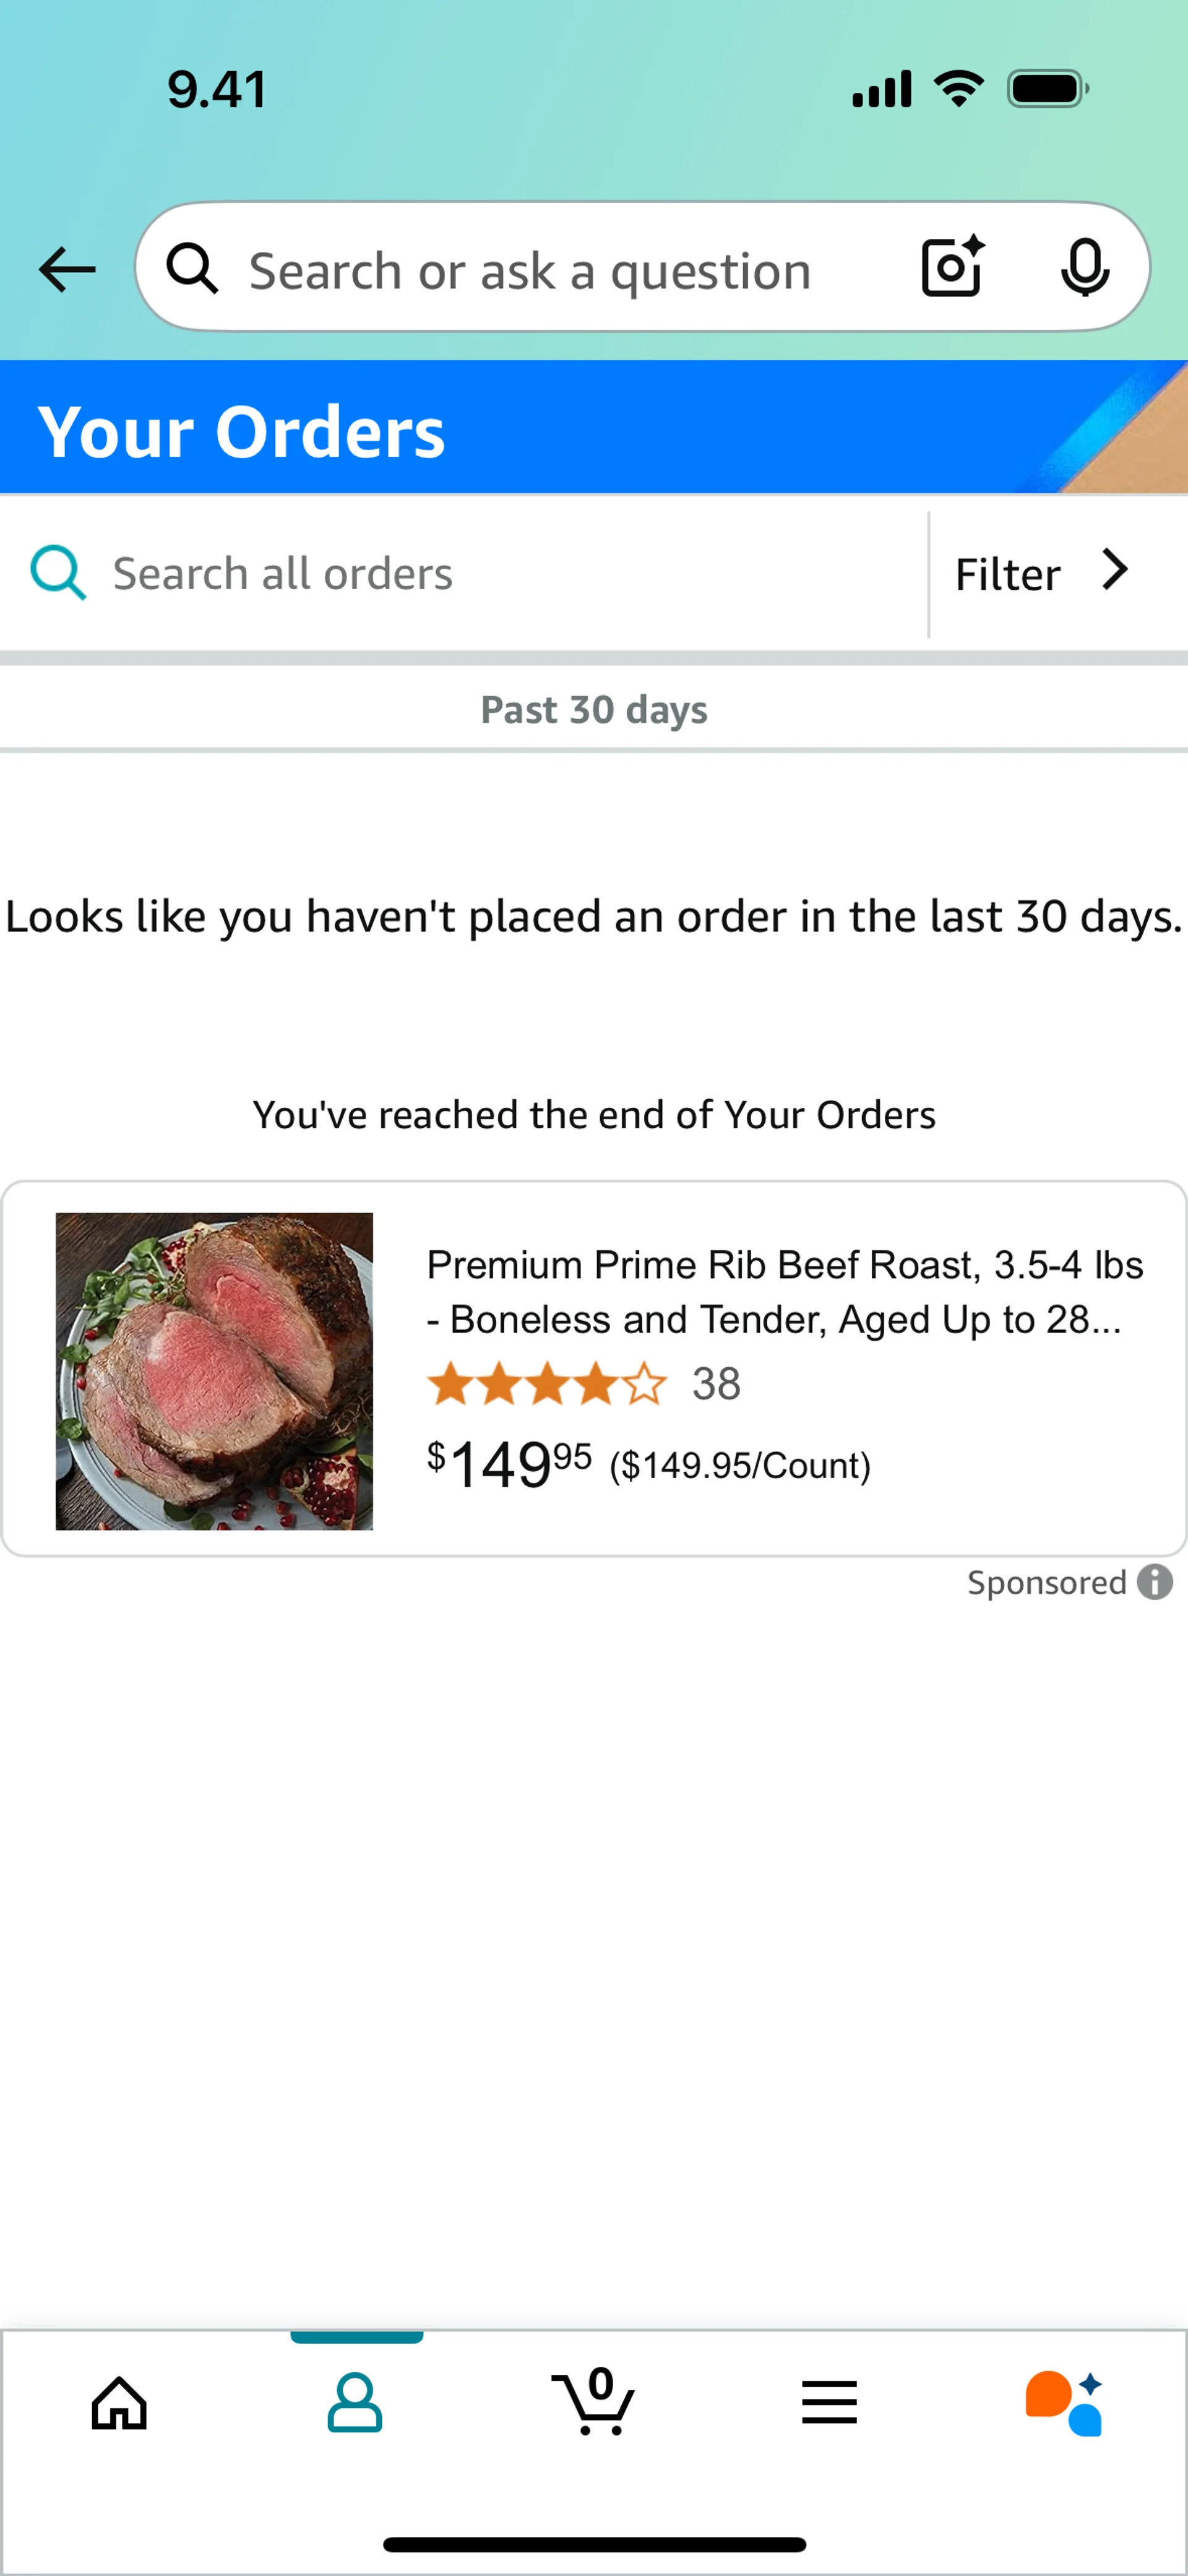Open the Prime Rib Beef Roast thumbnail
The image size is (1188, 2576).
pos(214,1371)
